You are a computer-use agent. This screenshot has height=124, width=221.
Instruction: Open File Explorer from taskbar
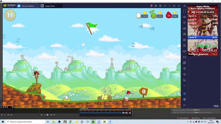54,122
